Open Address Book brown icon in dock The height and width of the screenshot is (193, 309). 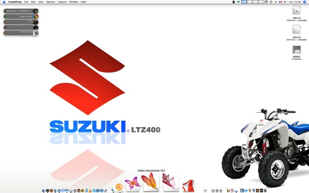pyautogui.click(x=228, y=190)
